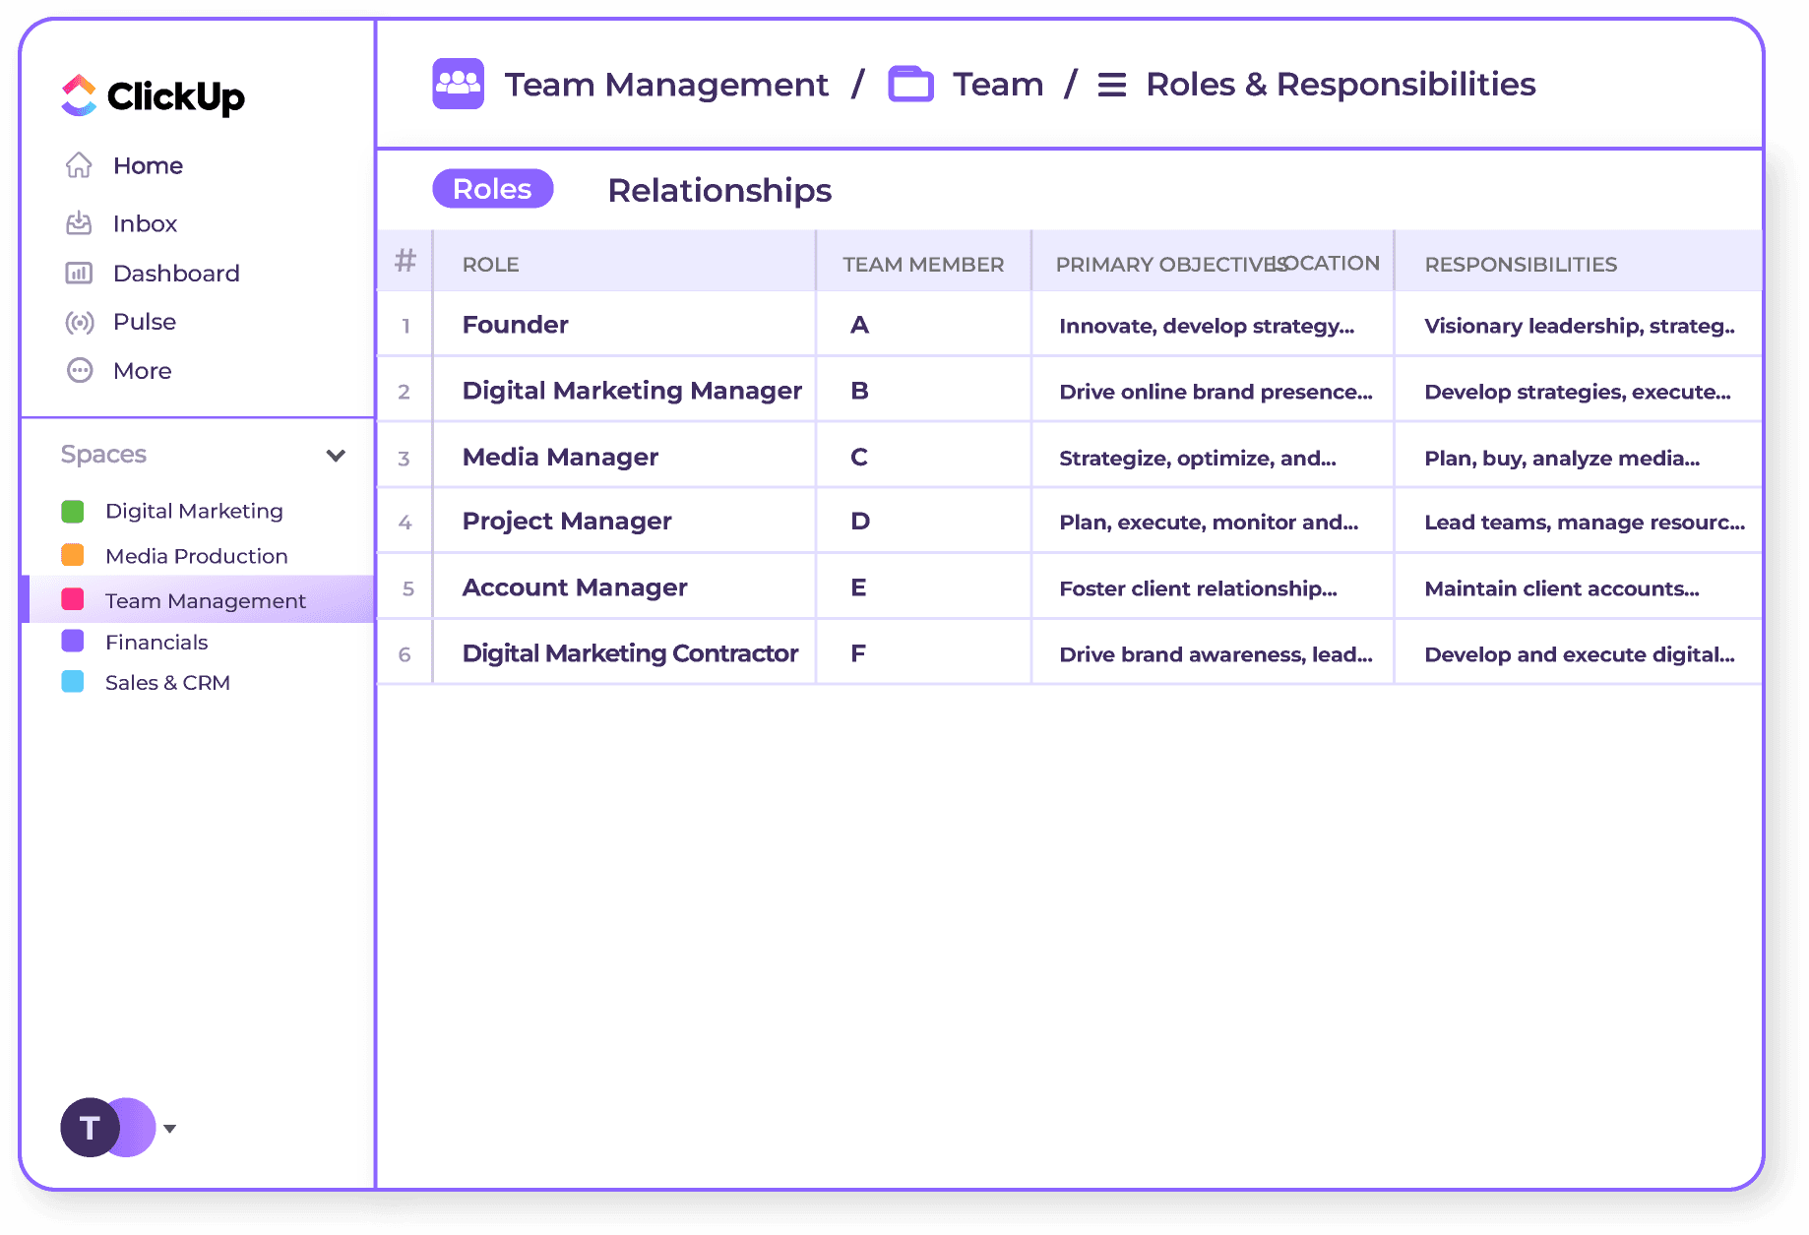Screen dimensions: 1809x1235
Task: Click the Responsibilities column header
Action: click(x=1521, y=264)
